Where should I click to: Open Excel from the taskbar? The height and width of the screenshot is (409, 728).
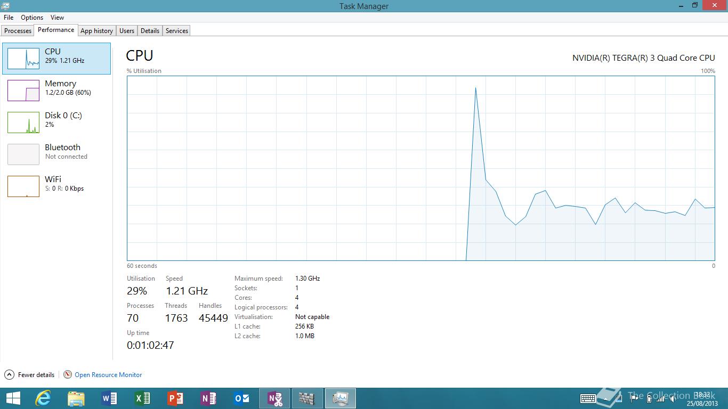[142, 398]
